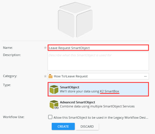Viewport: 155px width, 134px height.
Task: Click the CREATE button
Action: point(63,126)
